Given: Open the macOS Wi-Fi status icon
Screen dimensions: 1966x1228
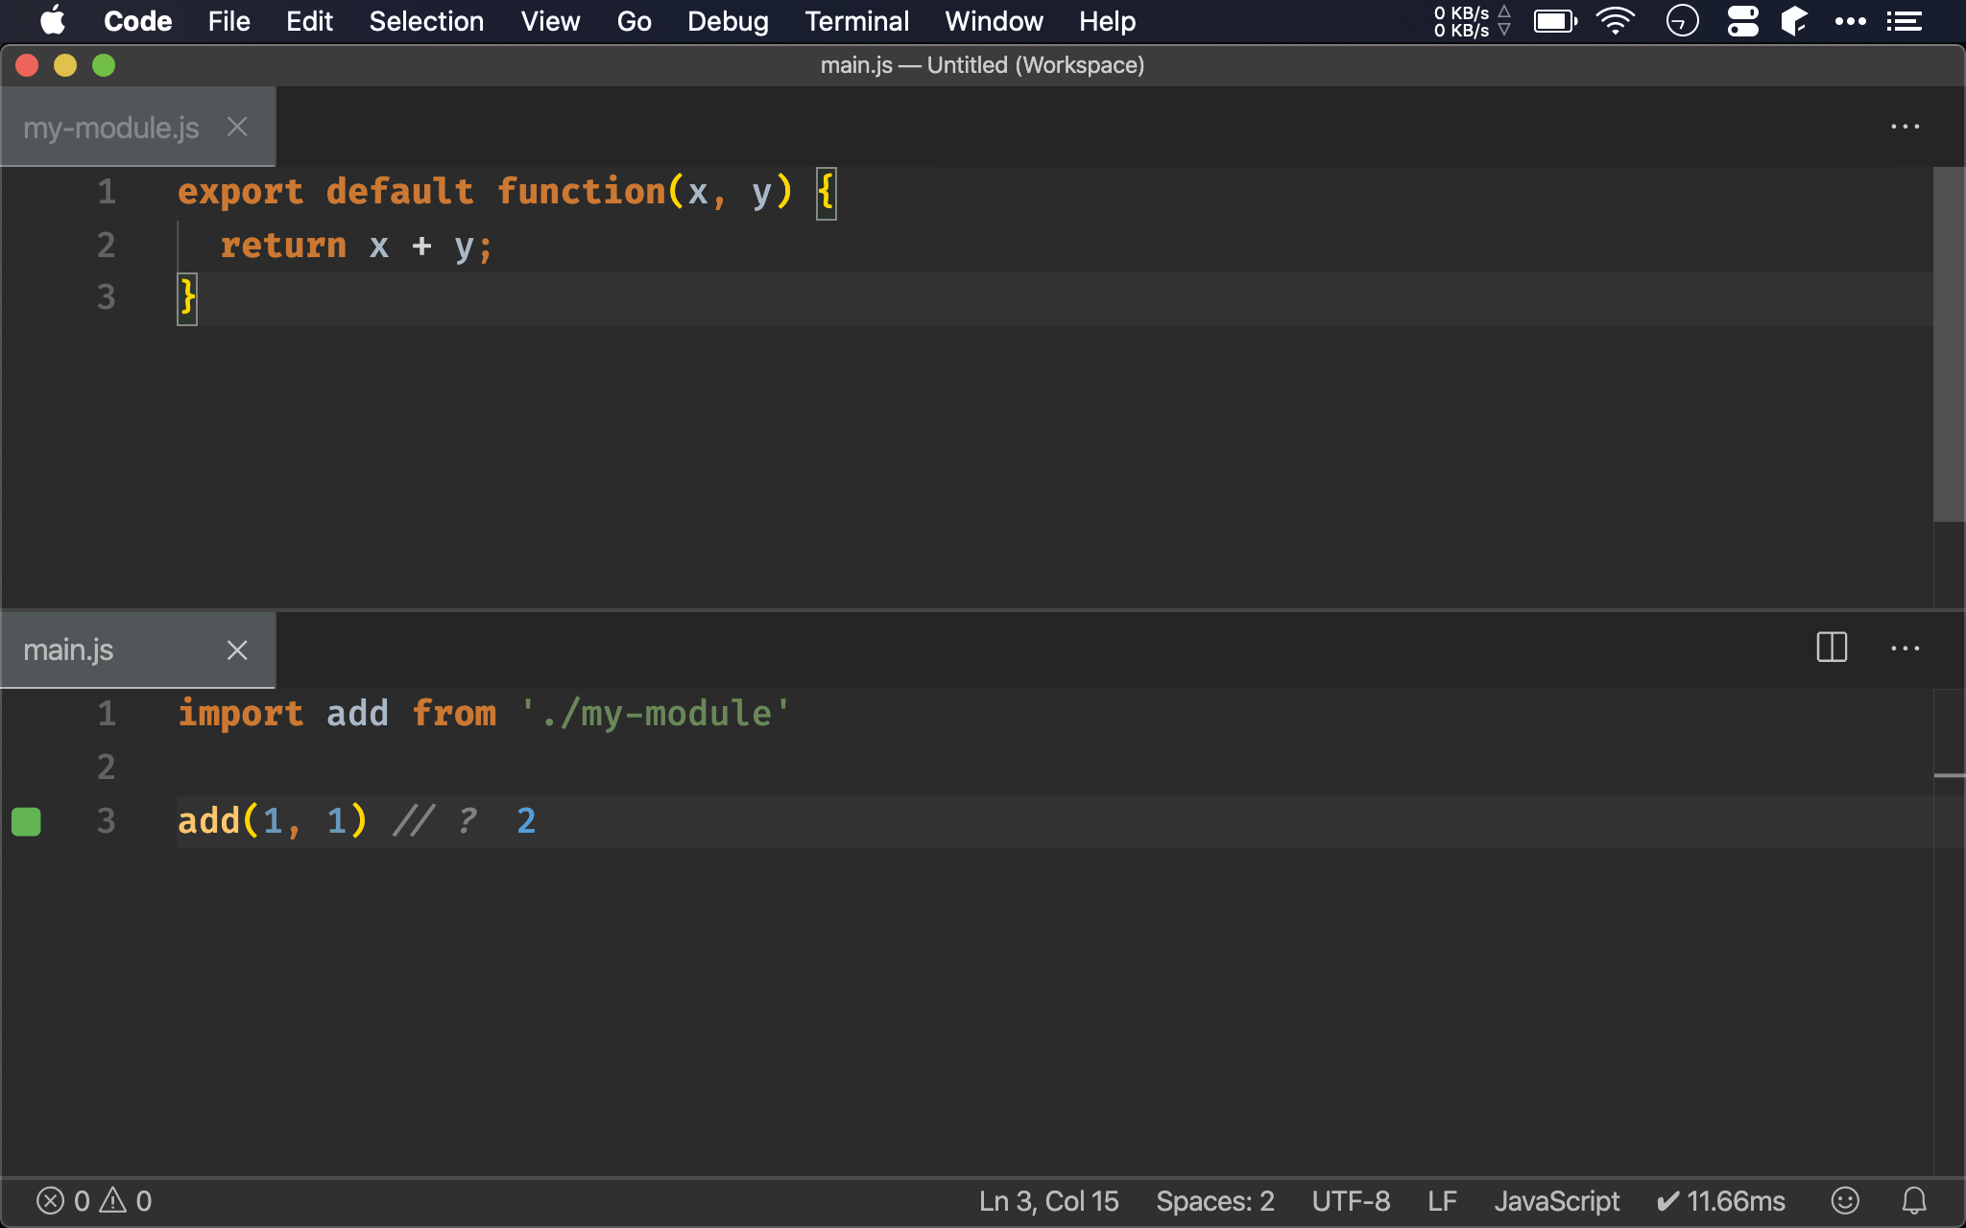Looking at the screenshot, I should (x=1616, y=21).
